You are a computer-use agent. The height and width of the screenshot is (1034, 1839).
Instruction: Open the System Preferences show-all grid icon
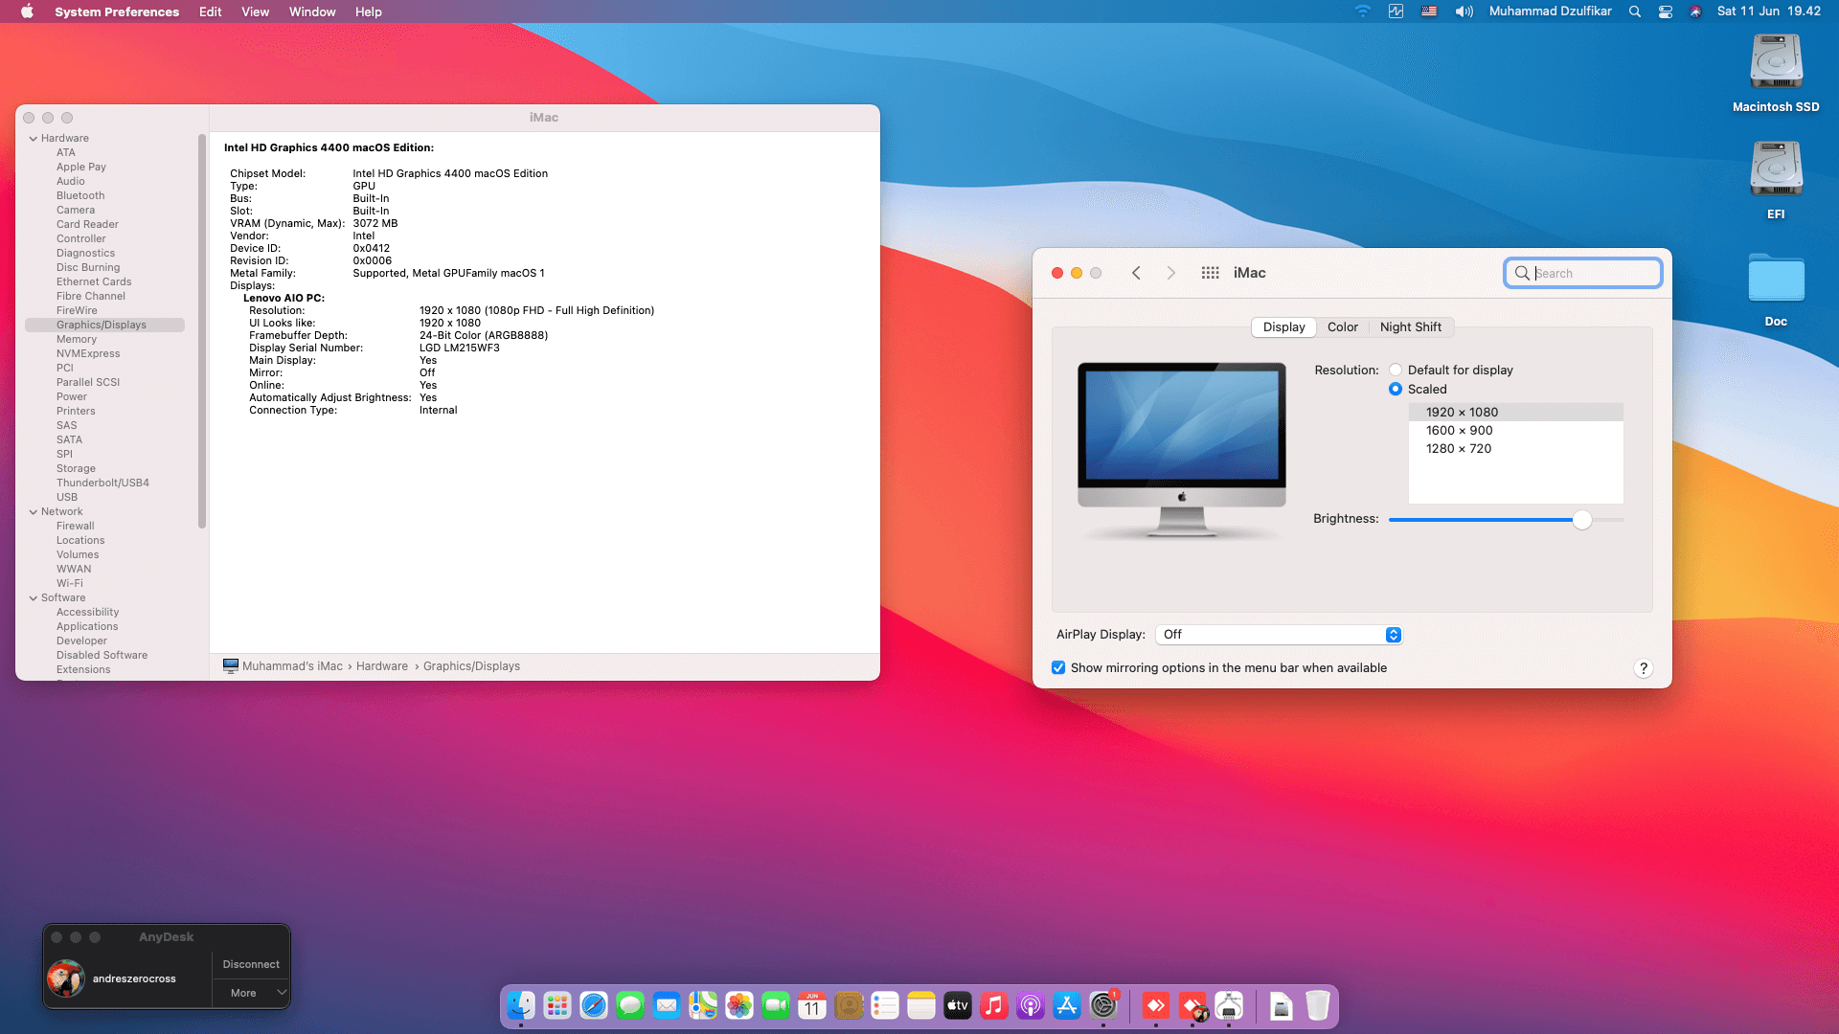pos(1210,273)
